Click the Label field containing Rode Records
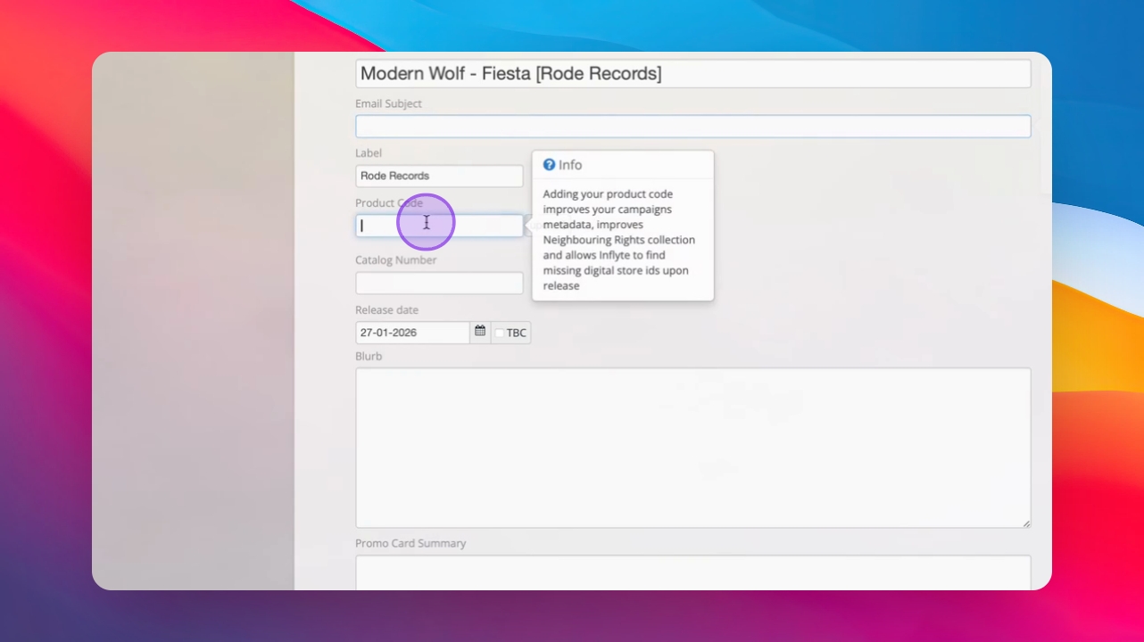 pyautogui.click(x=439, y=176)
